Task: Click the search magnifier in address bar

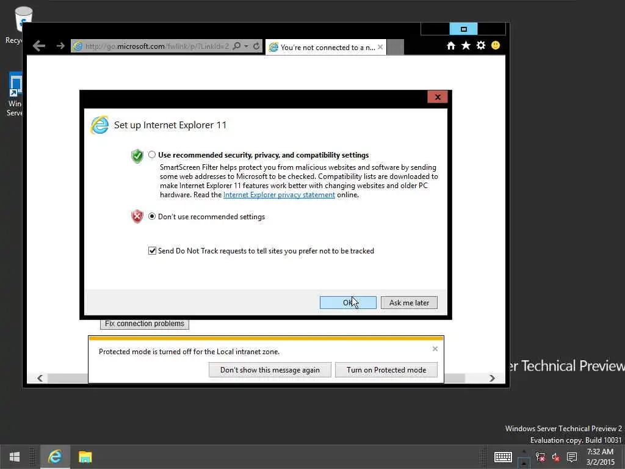Action: point(236,46)
